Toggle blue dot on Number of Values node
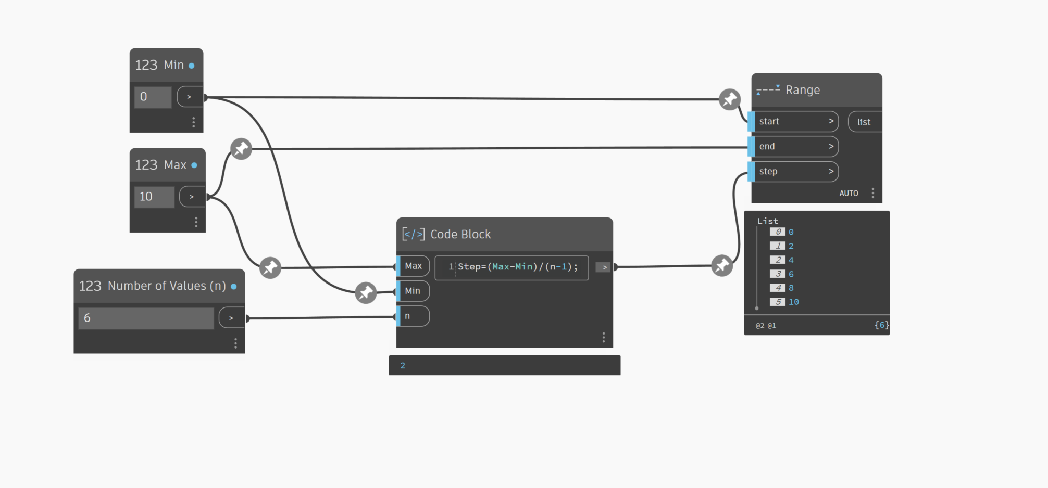 (233, 287)
